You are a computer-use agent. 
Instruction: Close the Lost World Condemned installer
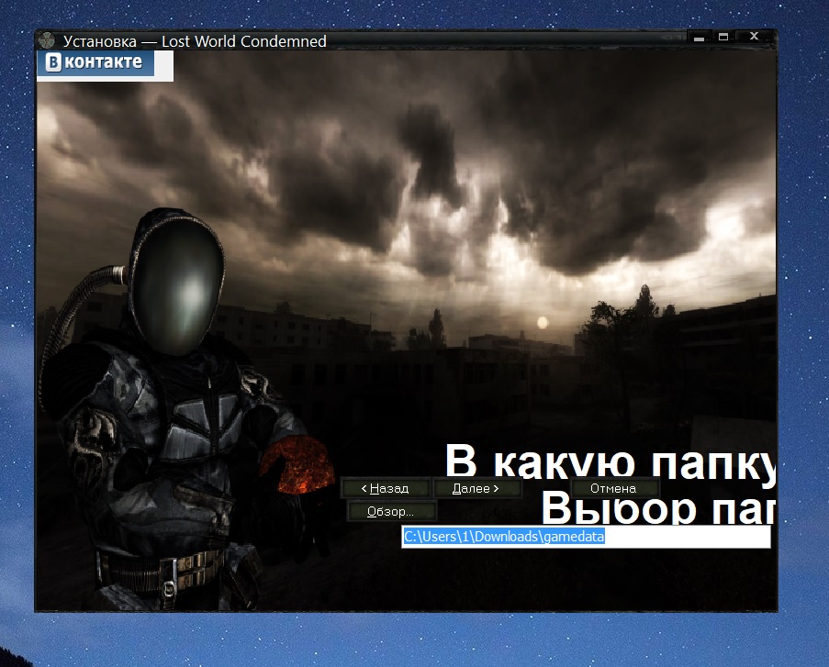point(755,37)
